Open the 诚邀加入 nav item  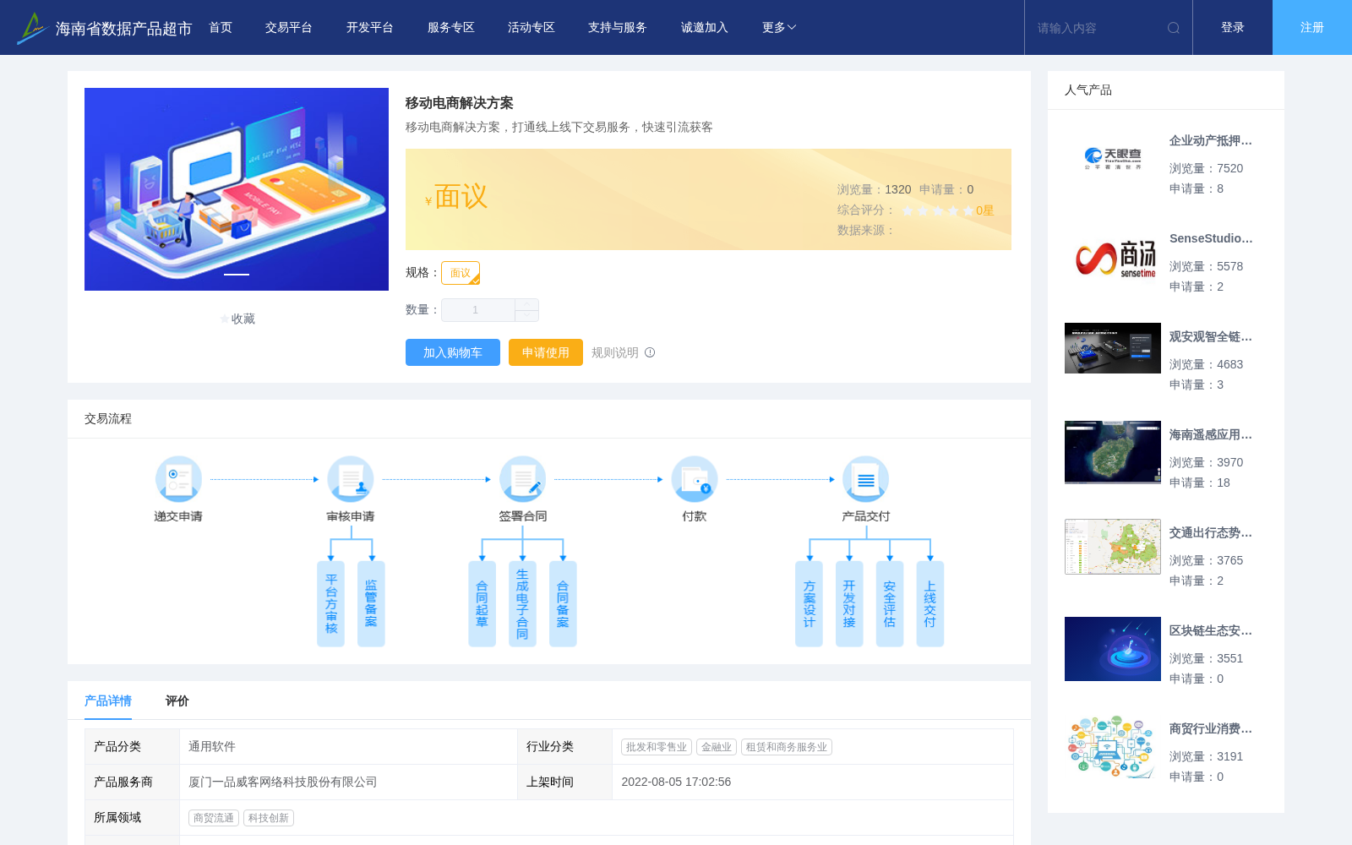705,28
